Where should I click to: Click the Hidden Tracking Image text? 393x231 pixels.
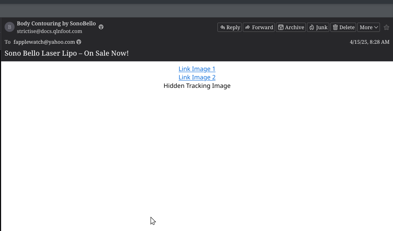click(197, 86)
